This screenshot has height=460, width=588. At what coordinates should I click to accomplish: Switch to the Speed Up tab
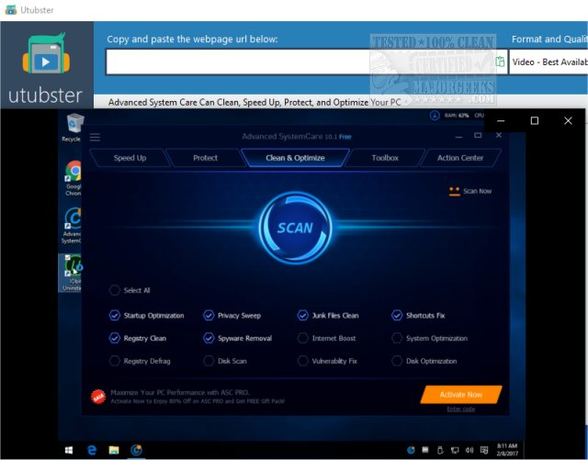point(130,158)
